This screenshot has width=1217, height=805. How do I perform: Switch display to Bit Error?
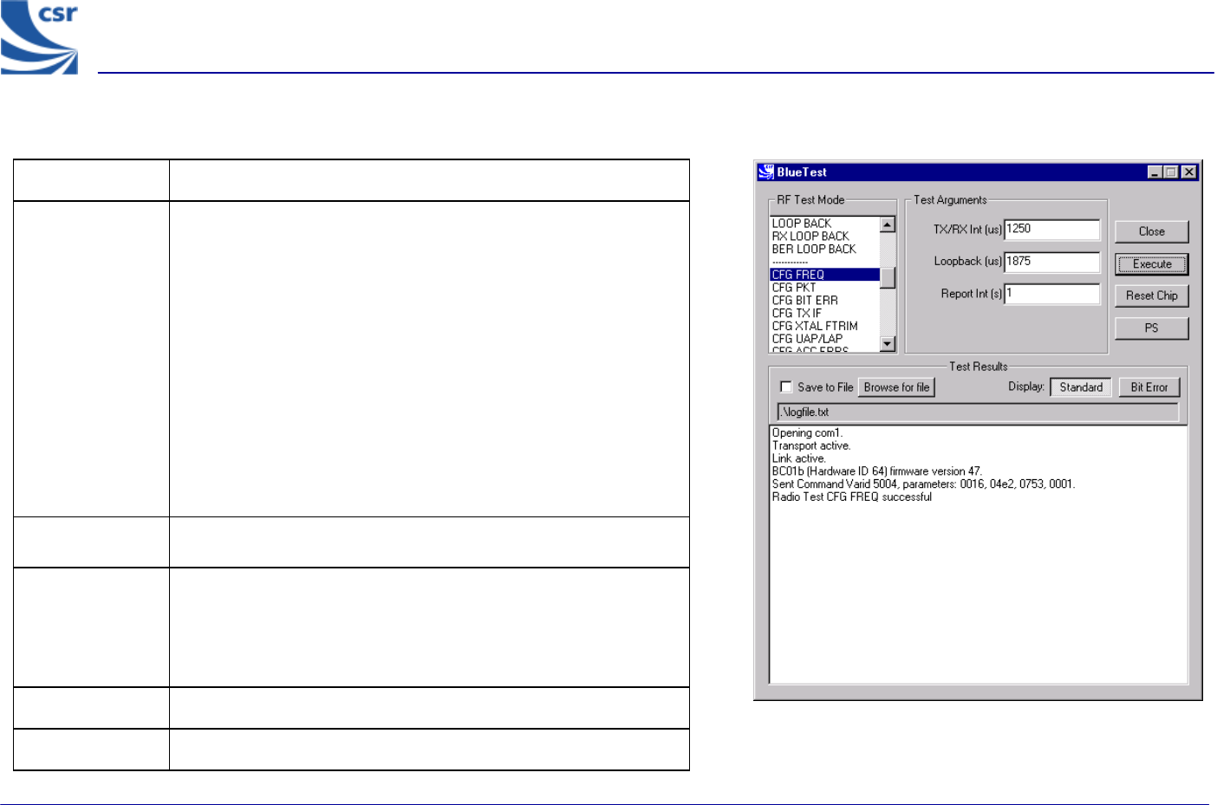point(1149,387)
